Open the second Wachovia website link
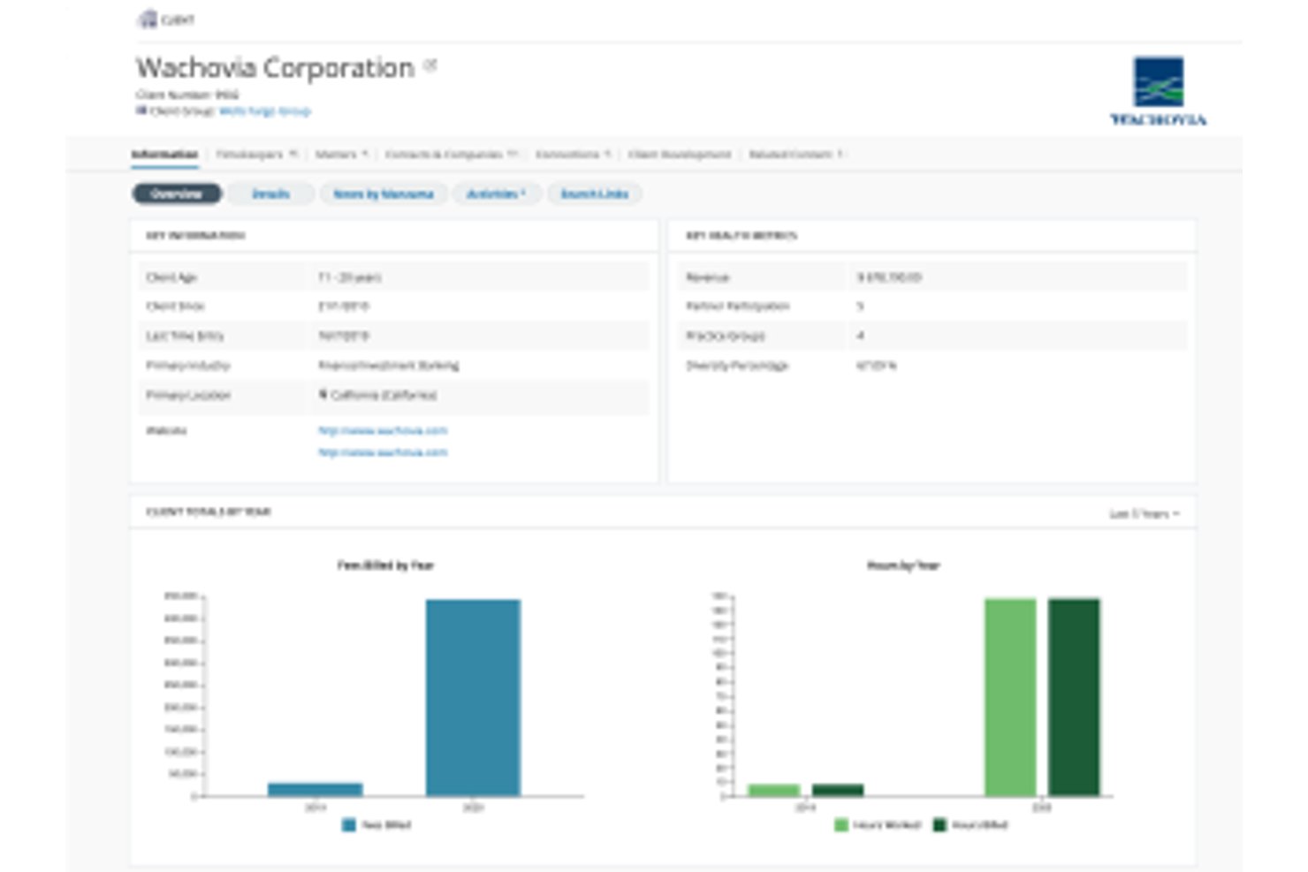1308x872 pixels. [383, 452]
